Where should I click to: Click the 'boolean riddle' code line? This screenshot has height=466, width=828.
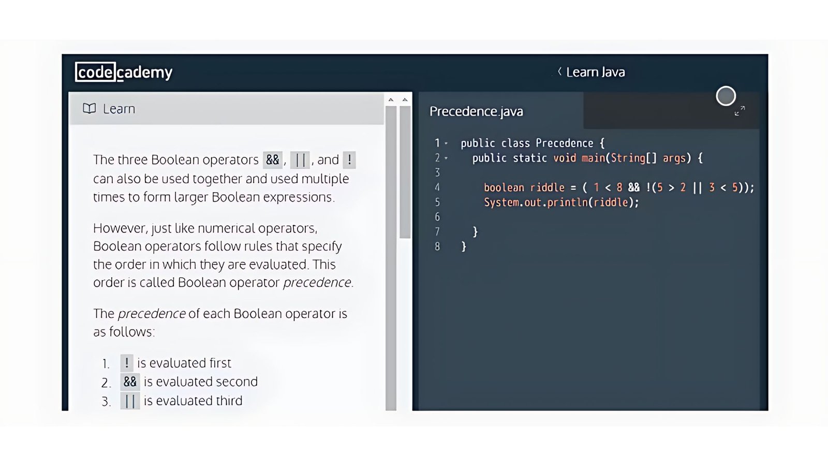point(619,187)
